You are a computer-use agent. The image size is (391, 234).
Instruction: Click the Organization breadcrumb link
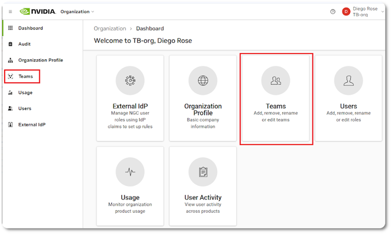coord(110,29)
